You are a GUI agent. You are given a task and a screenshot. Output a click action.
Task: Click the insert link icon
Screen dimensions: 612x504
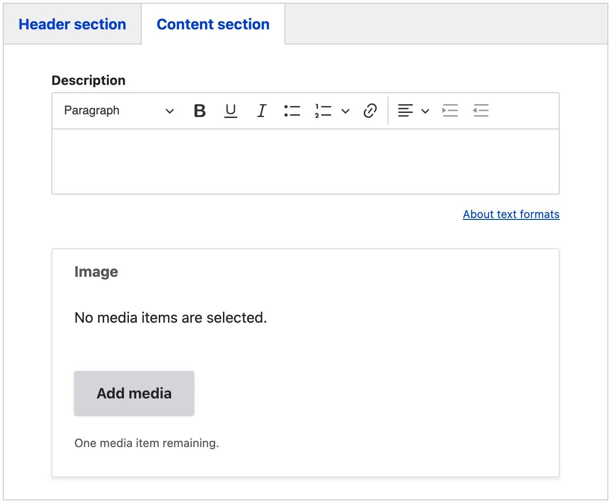pyautogui.click(x=370, y=111)
